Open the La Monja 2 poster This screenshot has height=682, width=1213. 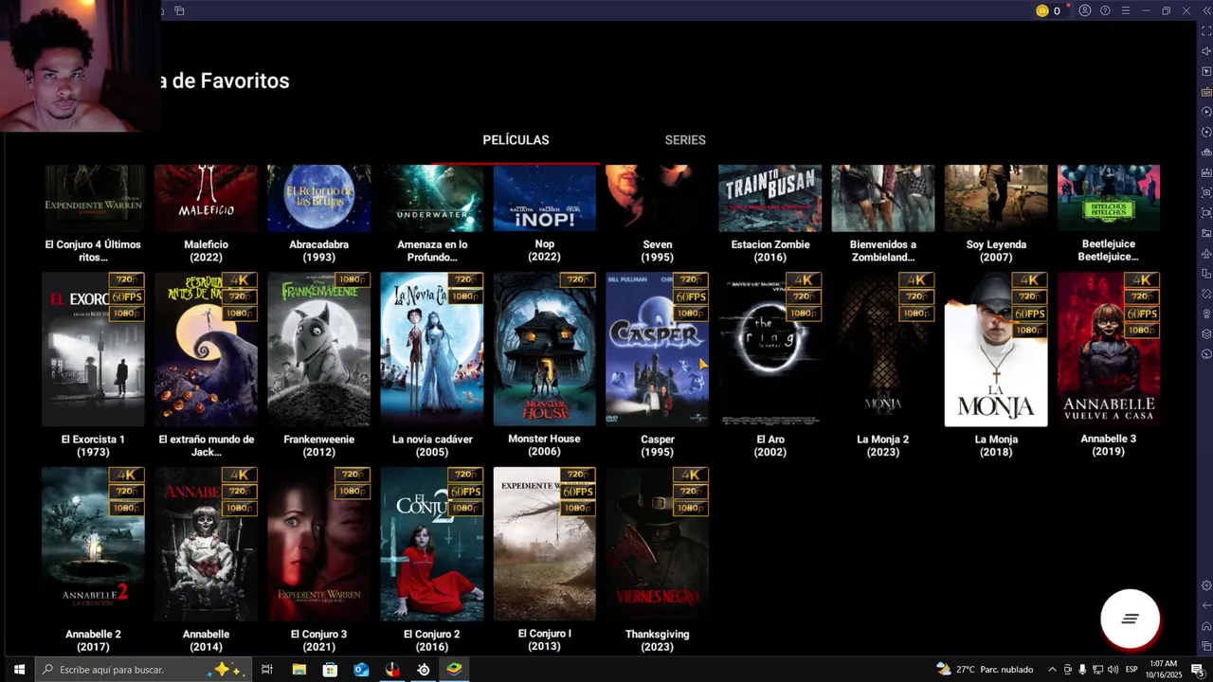[x=883, y=350]
